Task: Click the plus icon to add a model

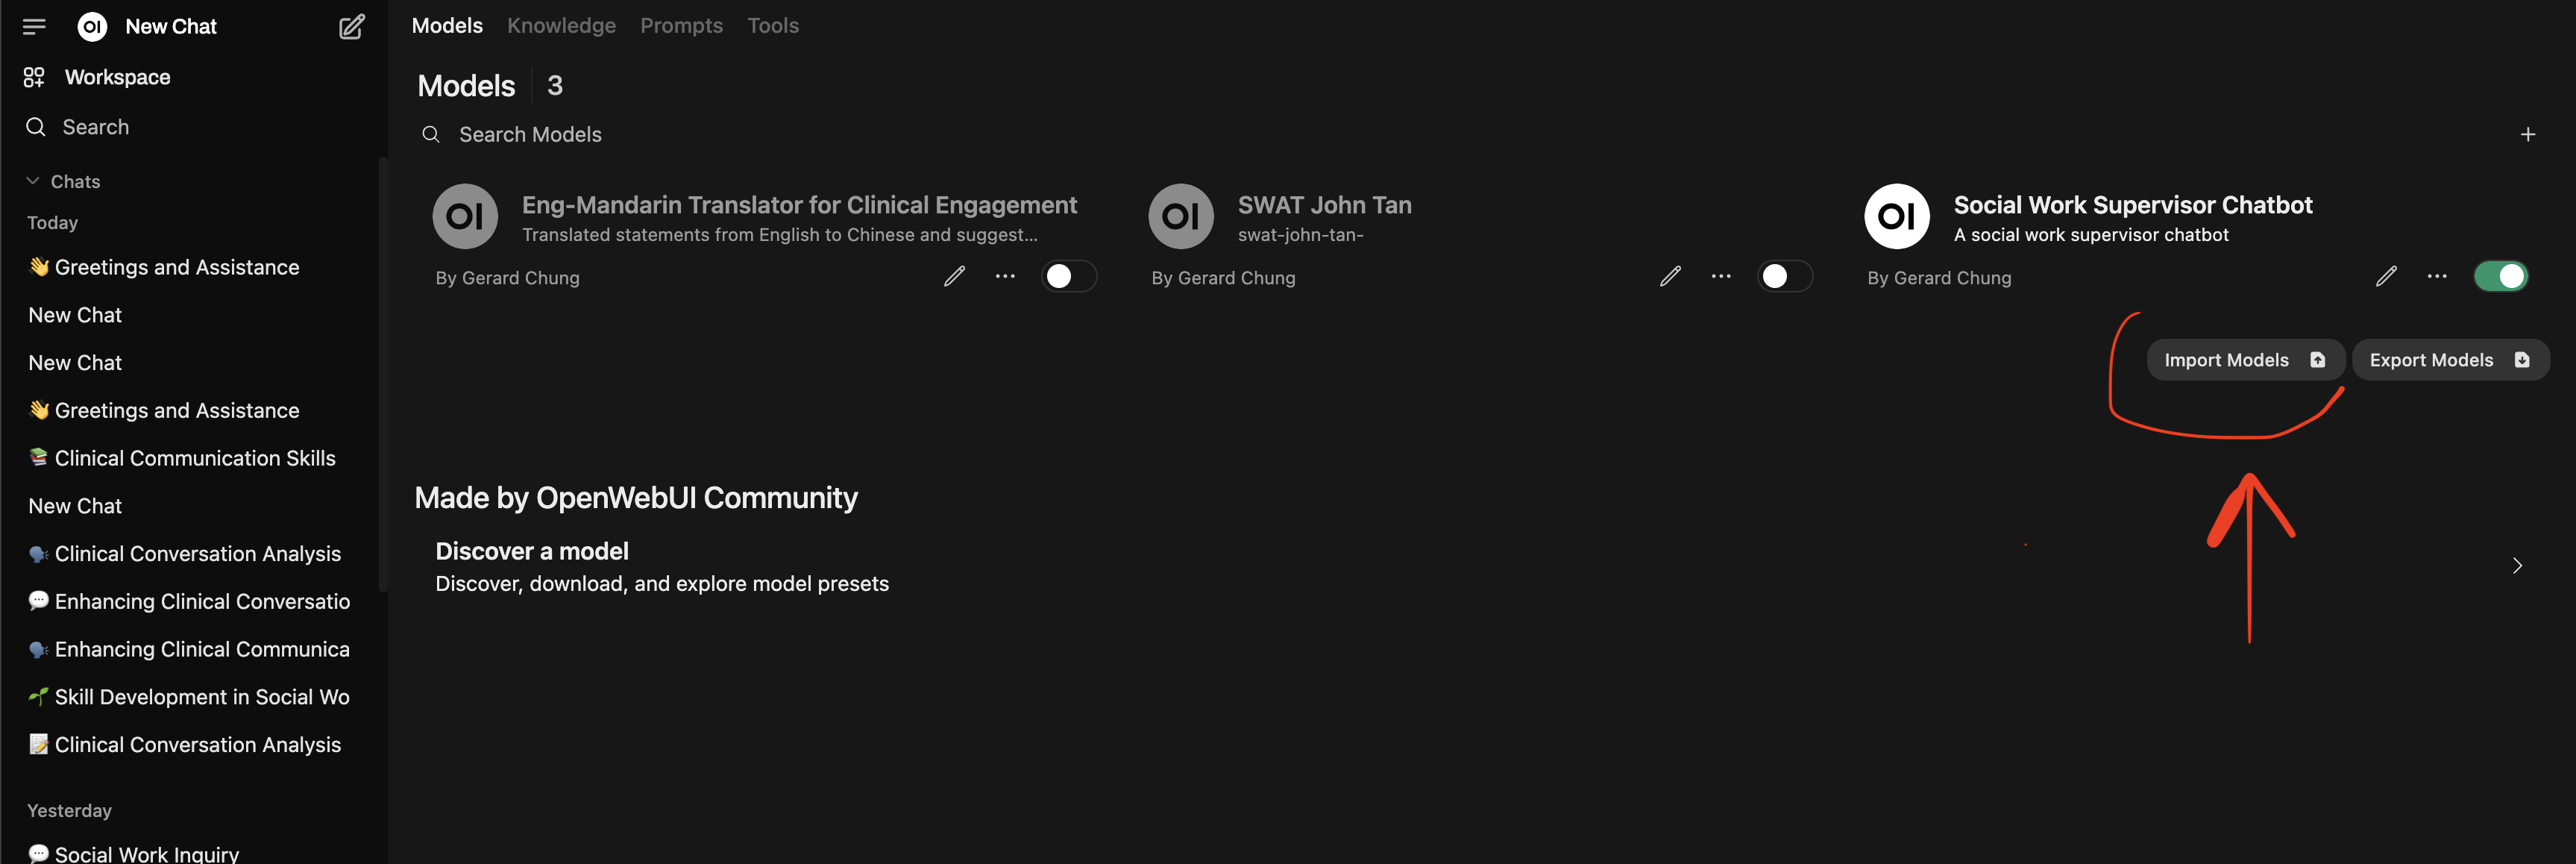Action: tap(2527, 134)
